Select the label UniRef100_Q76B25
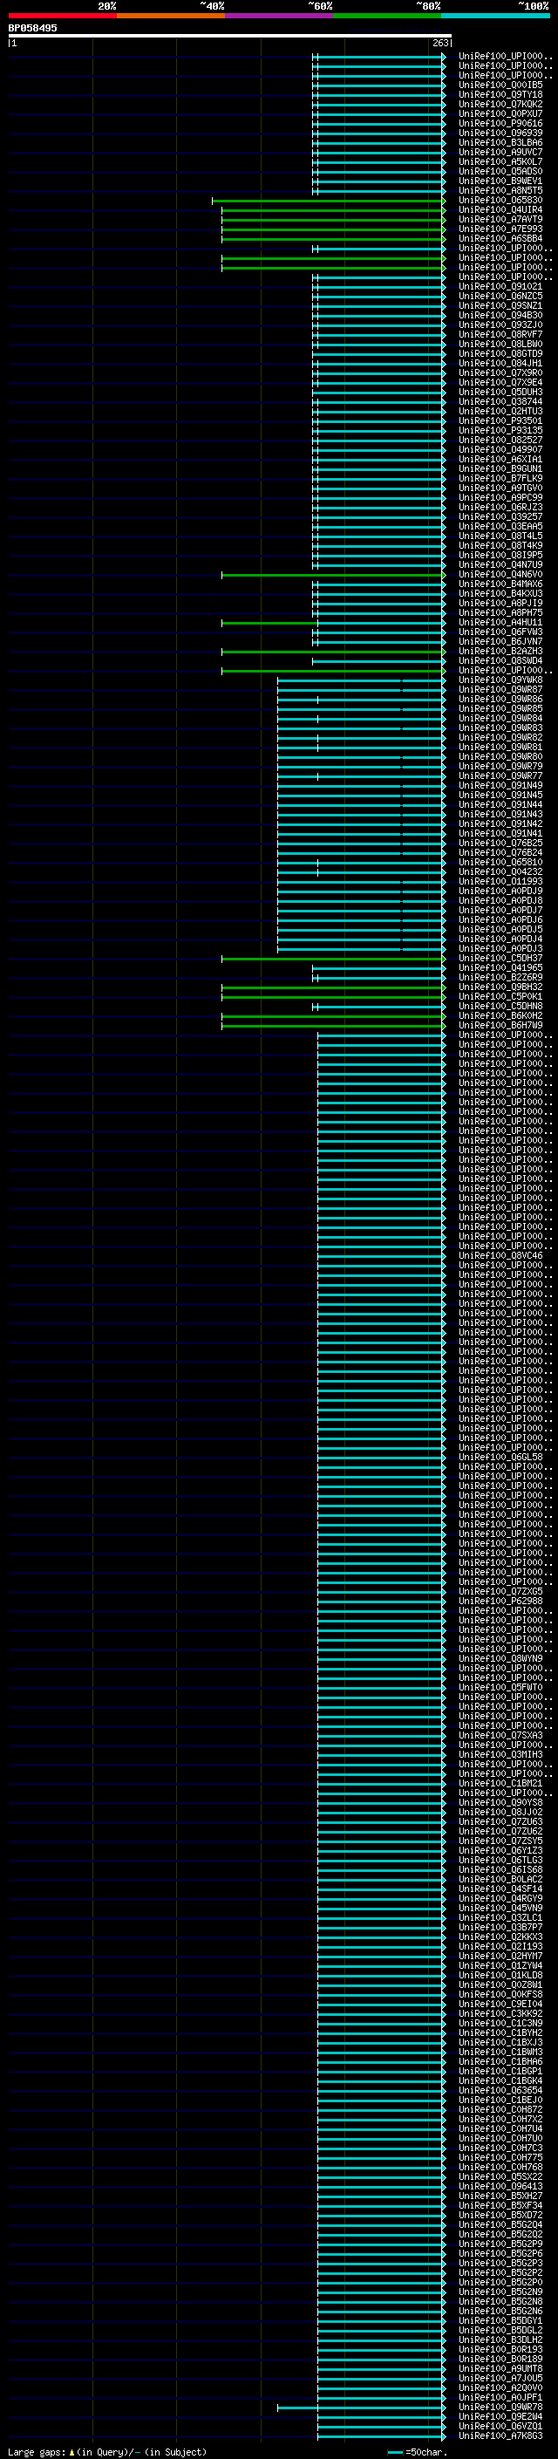The width and height of the screenshot is (558, 2459). point(500,843)
